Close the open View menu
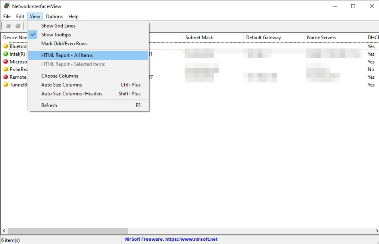Viewport: 379px width, 244px height. point(35,16)
